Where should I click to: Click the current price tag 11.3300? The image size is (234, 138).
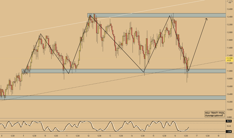229,58
